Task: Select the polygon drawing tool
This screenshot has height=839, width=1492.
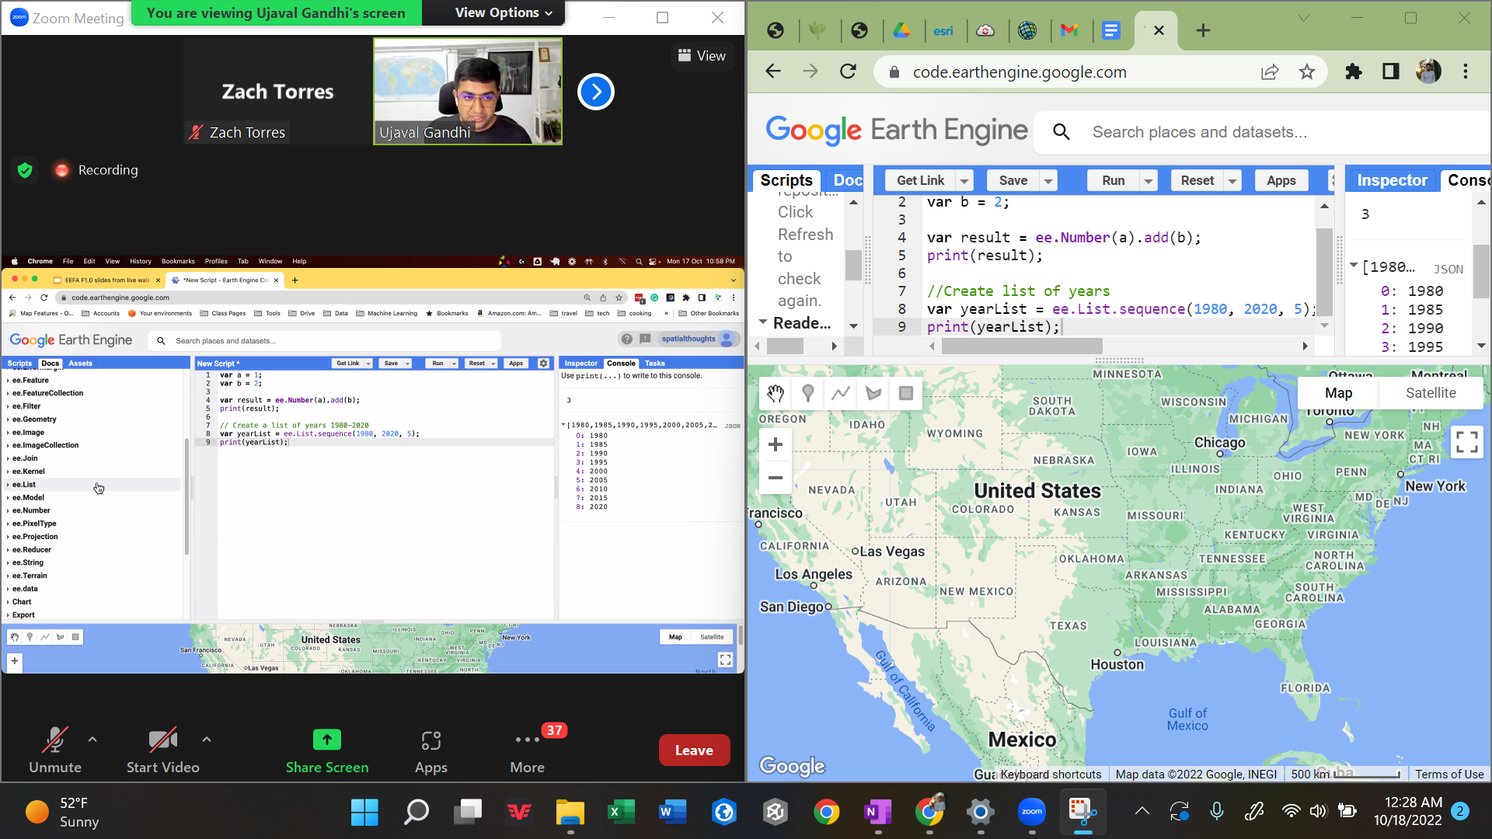Action: (x=873, y=394)
